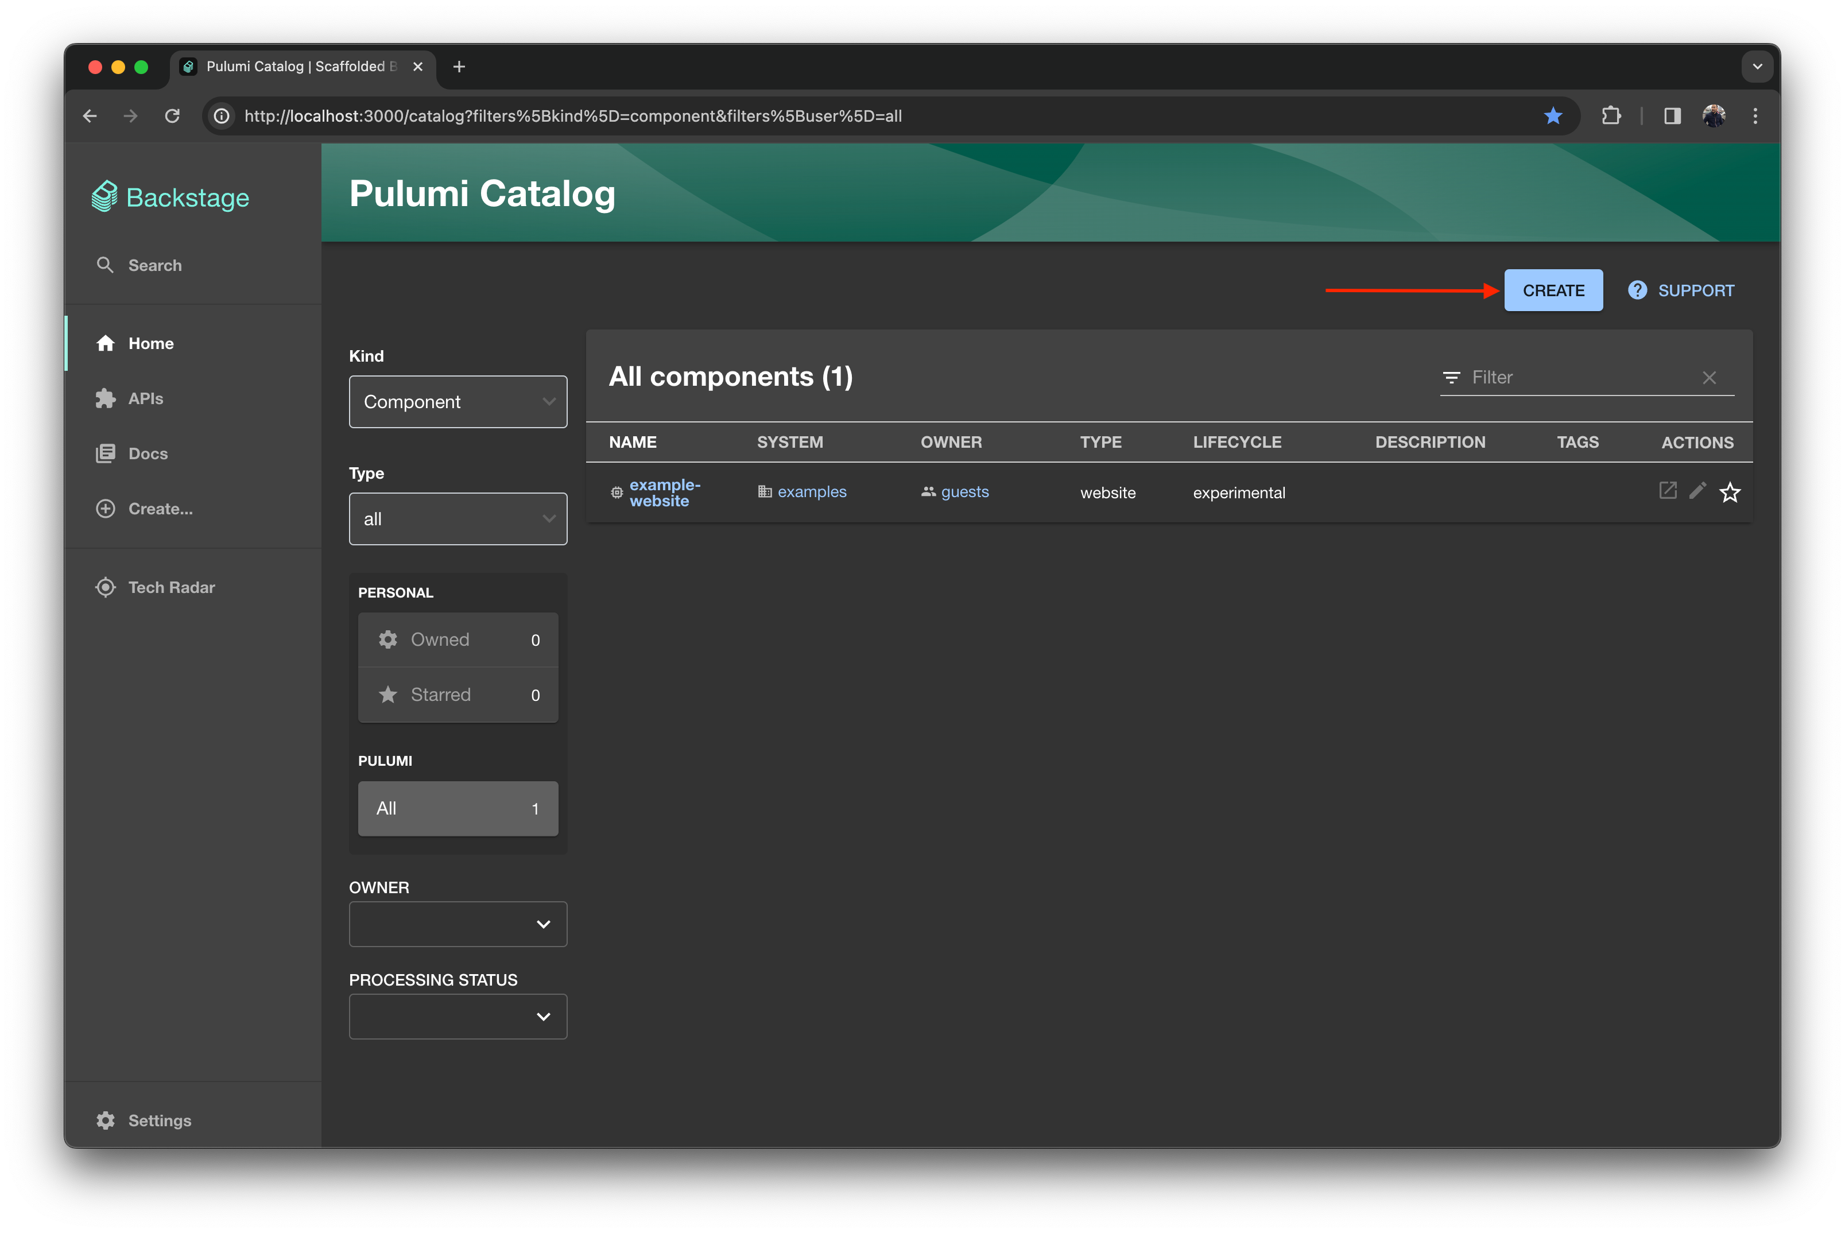Expand the Kind dropdown
Viewport: 1845px width, 1233px height.
pyautogui.click(x=458, y=402)
